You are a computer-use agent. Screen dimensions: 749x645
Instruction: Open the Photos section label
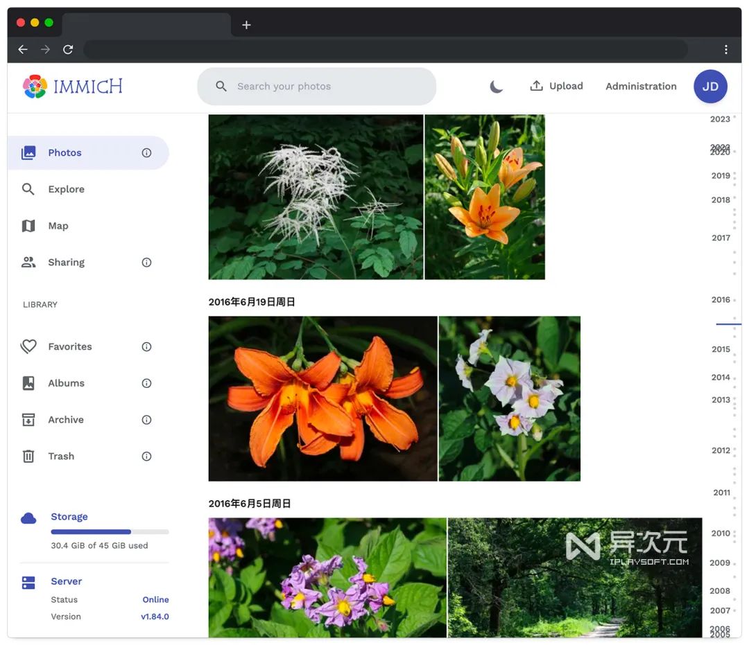click(65, 152)
